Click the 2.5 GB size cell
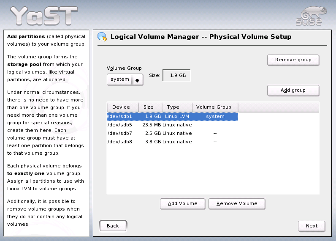The height and width of the screenshot is (241, 336). tap(153, 133)
